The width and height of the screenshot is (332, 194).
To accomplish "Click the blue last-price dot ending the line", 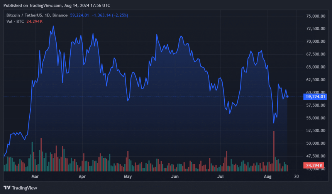I will [x=288, y=96].
